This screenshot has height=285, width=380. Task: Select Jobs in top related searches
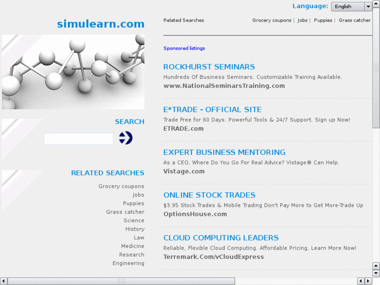[303, 20]
